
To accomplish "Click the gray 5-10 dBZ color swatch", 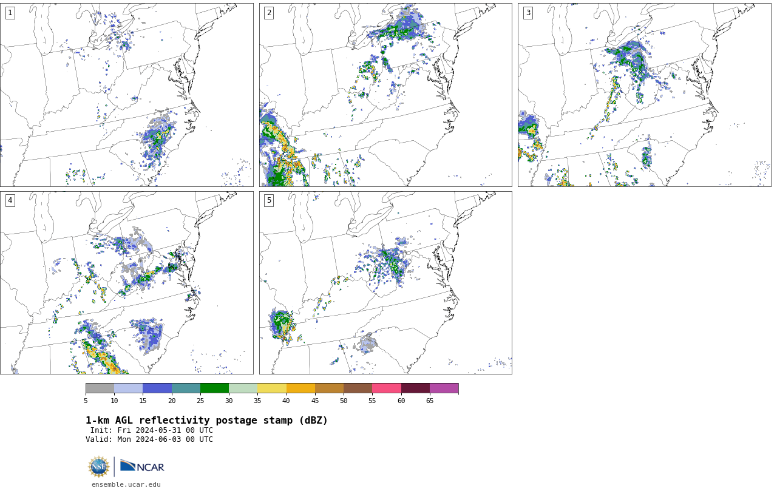I will 100,388.
